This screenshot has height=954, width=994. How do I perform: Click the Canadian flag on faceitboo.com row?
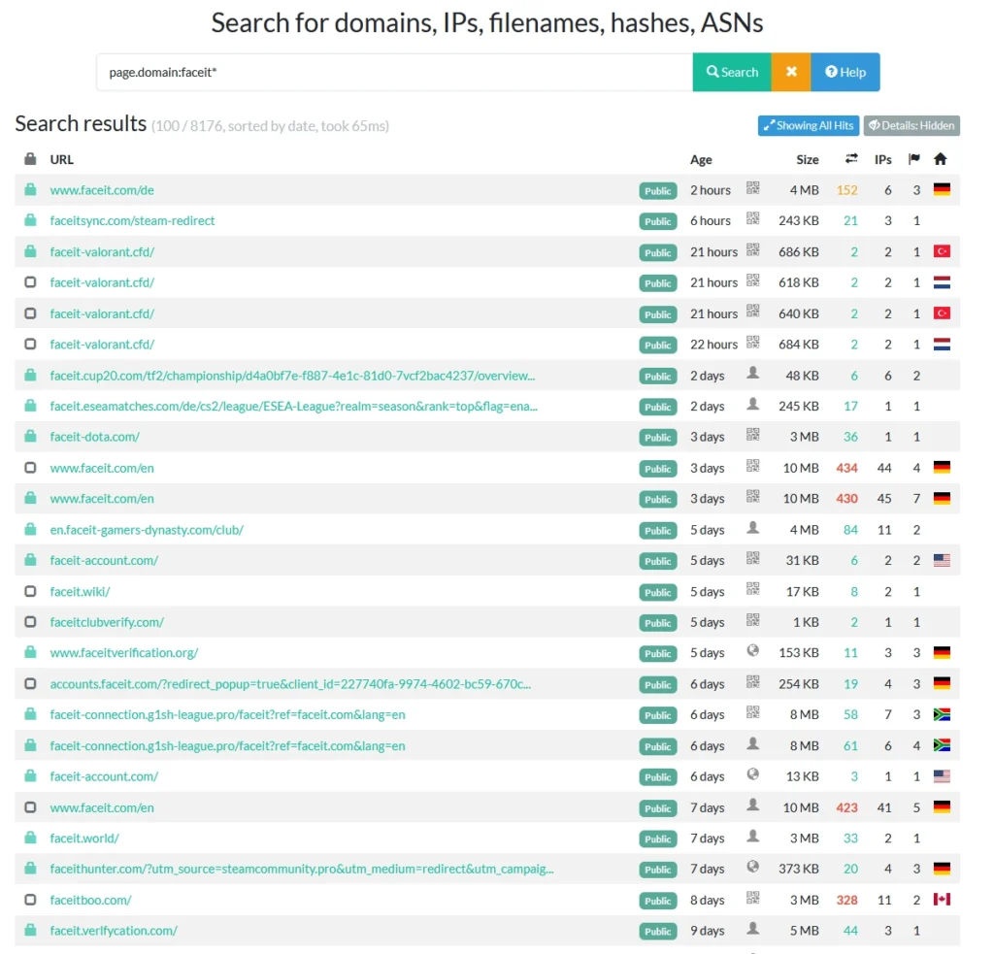(942, 900)
